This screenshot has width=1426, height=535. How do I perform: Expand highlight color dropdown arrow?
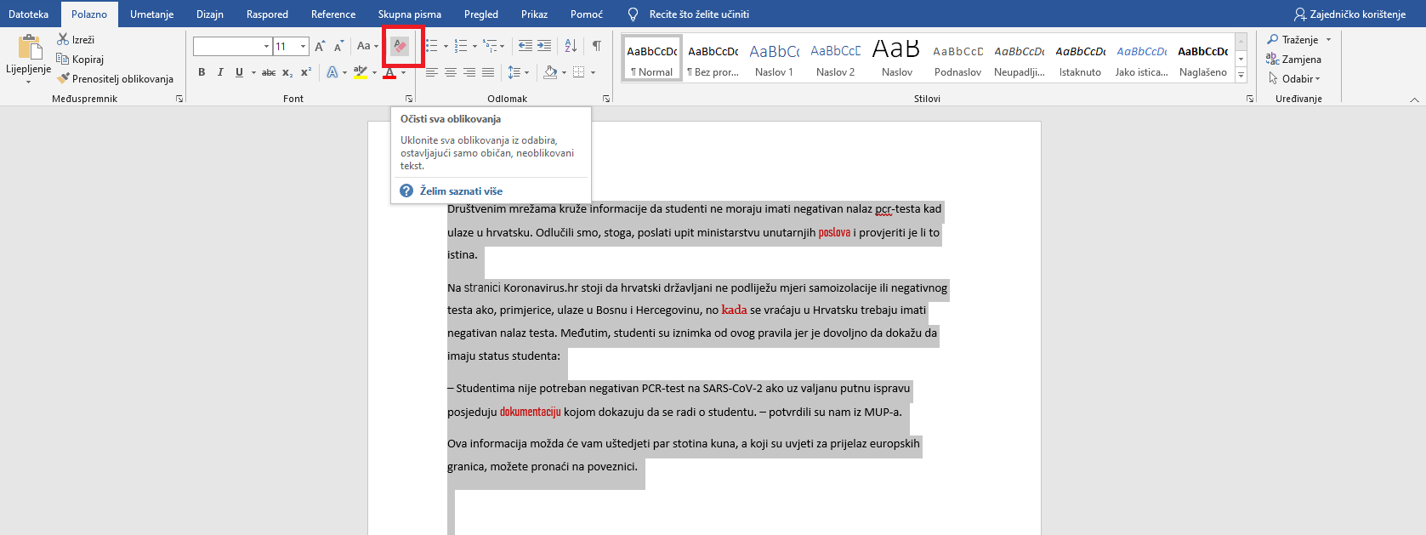click(x=374, y=72)
